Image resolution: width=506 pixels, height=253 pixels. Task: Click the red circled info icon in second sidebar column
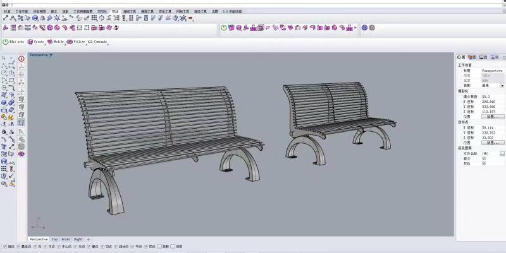22,59
